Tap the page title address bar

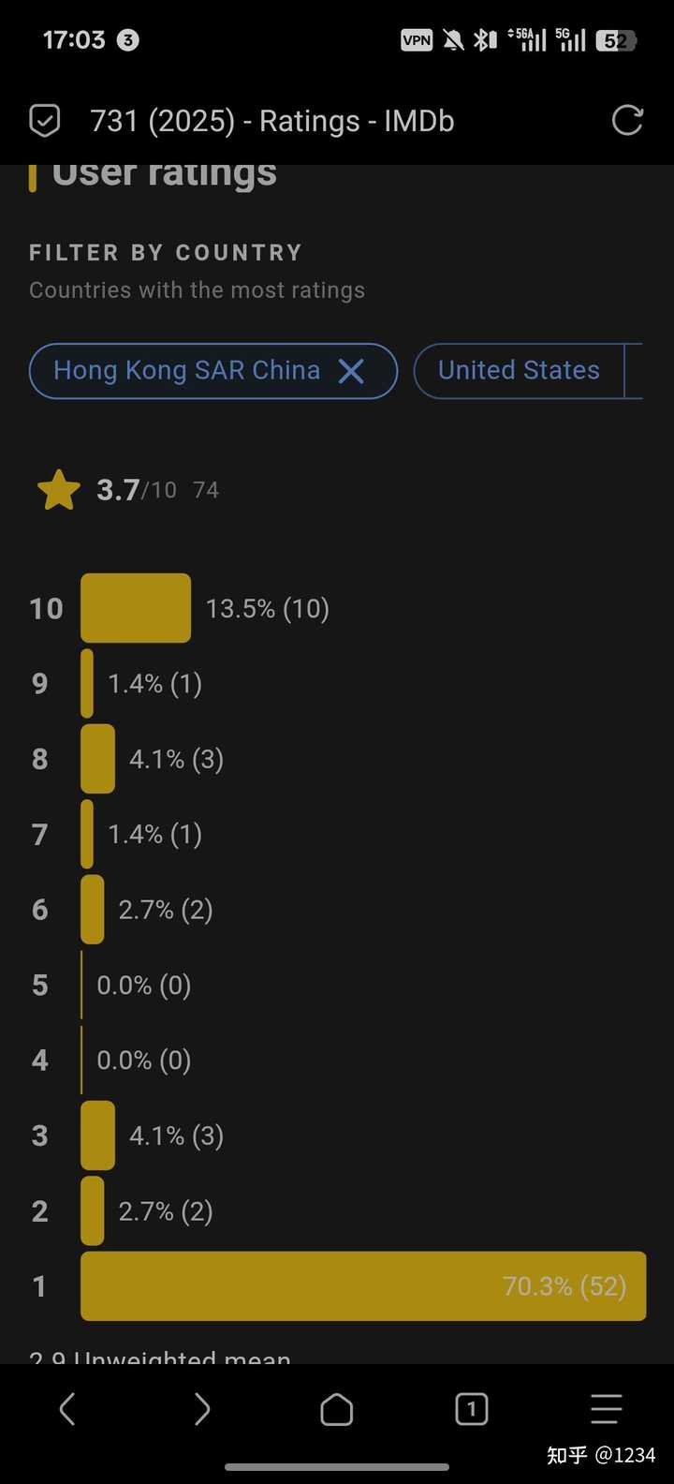tap(272, 121)
